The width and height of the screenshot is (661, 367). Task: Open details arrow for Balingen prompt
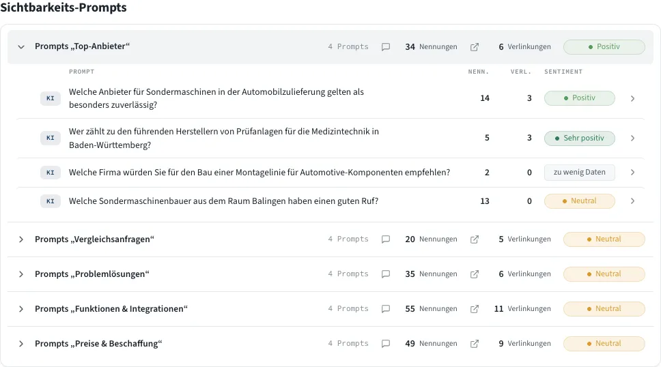(632, 201)
